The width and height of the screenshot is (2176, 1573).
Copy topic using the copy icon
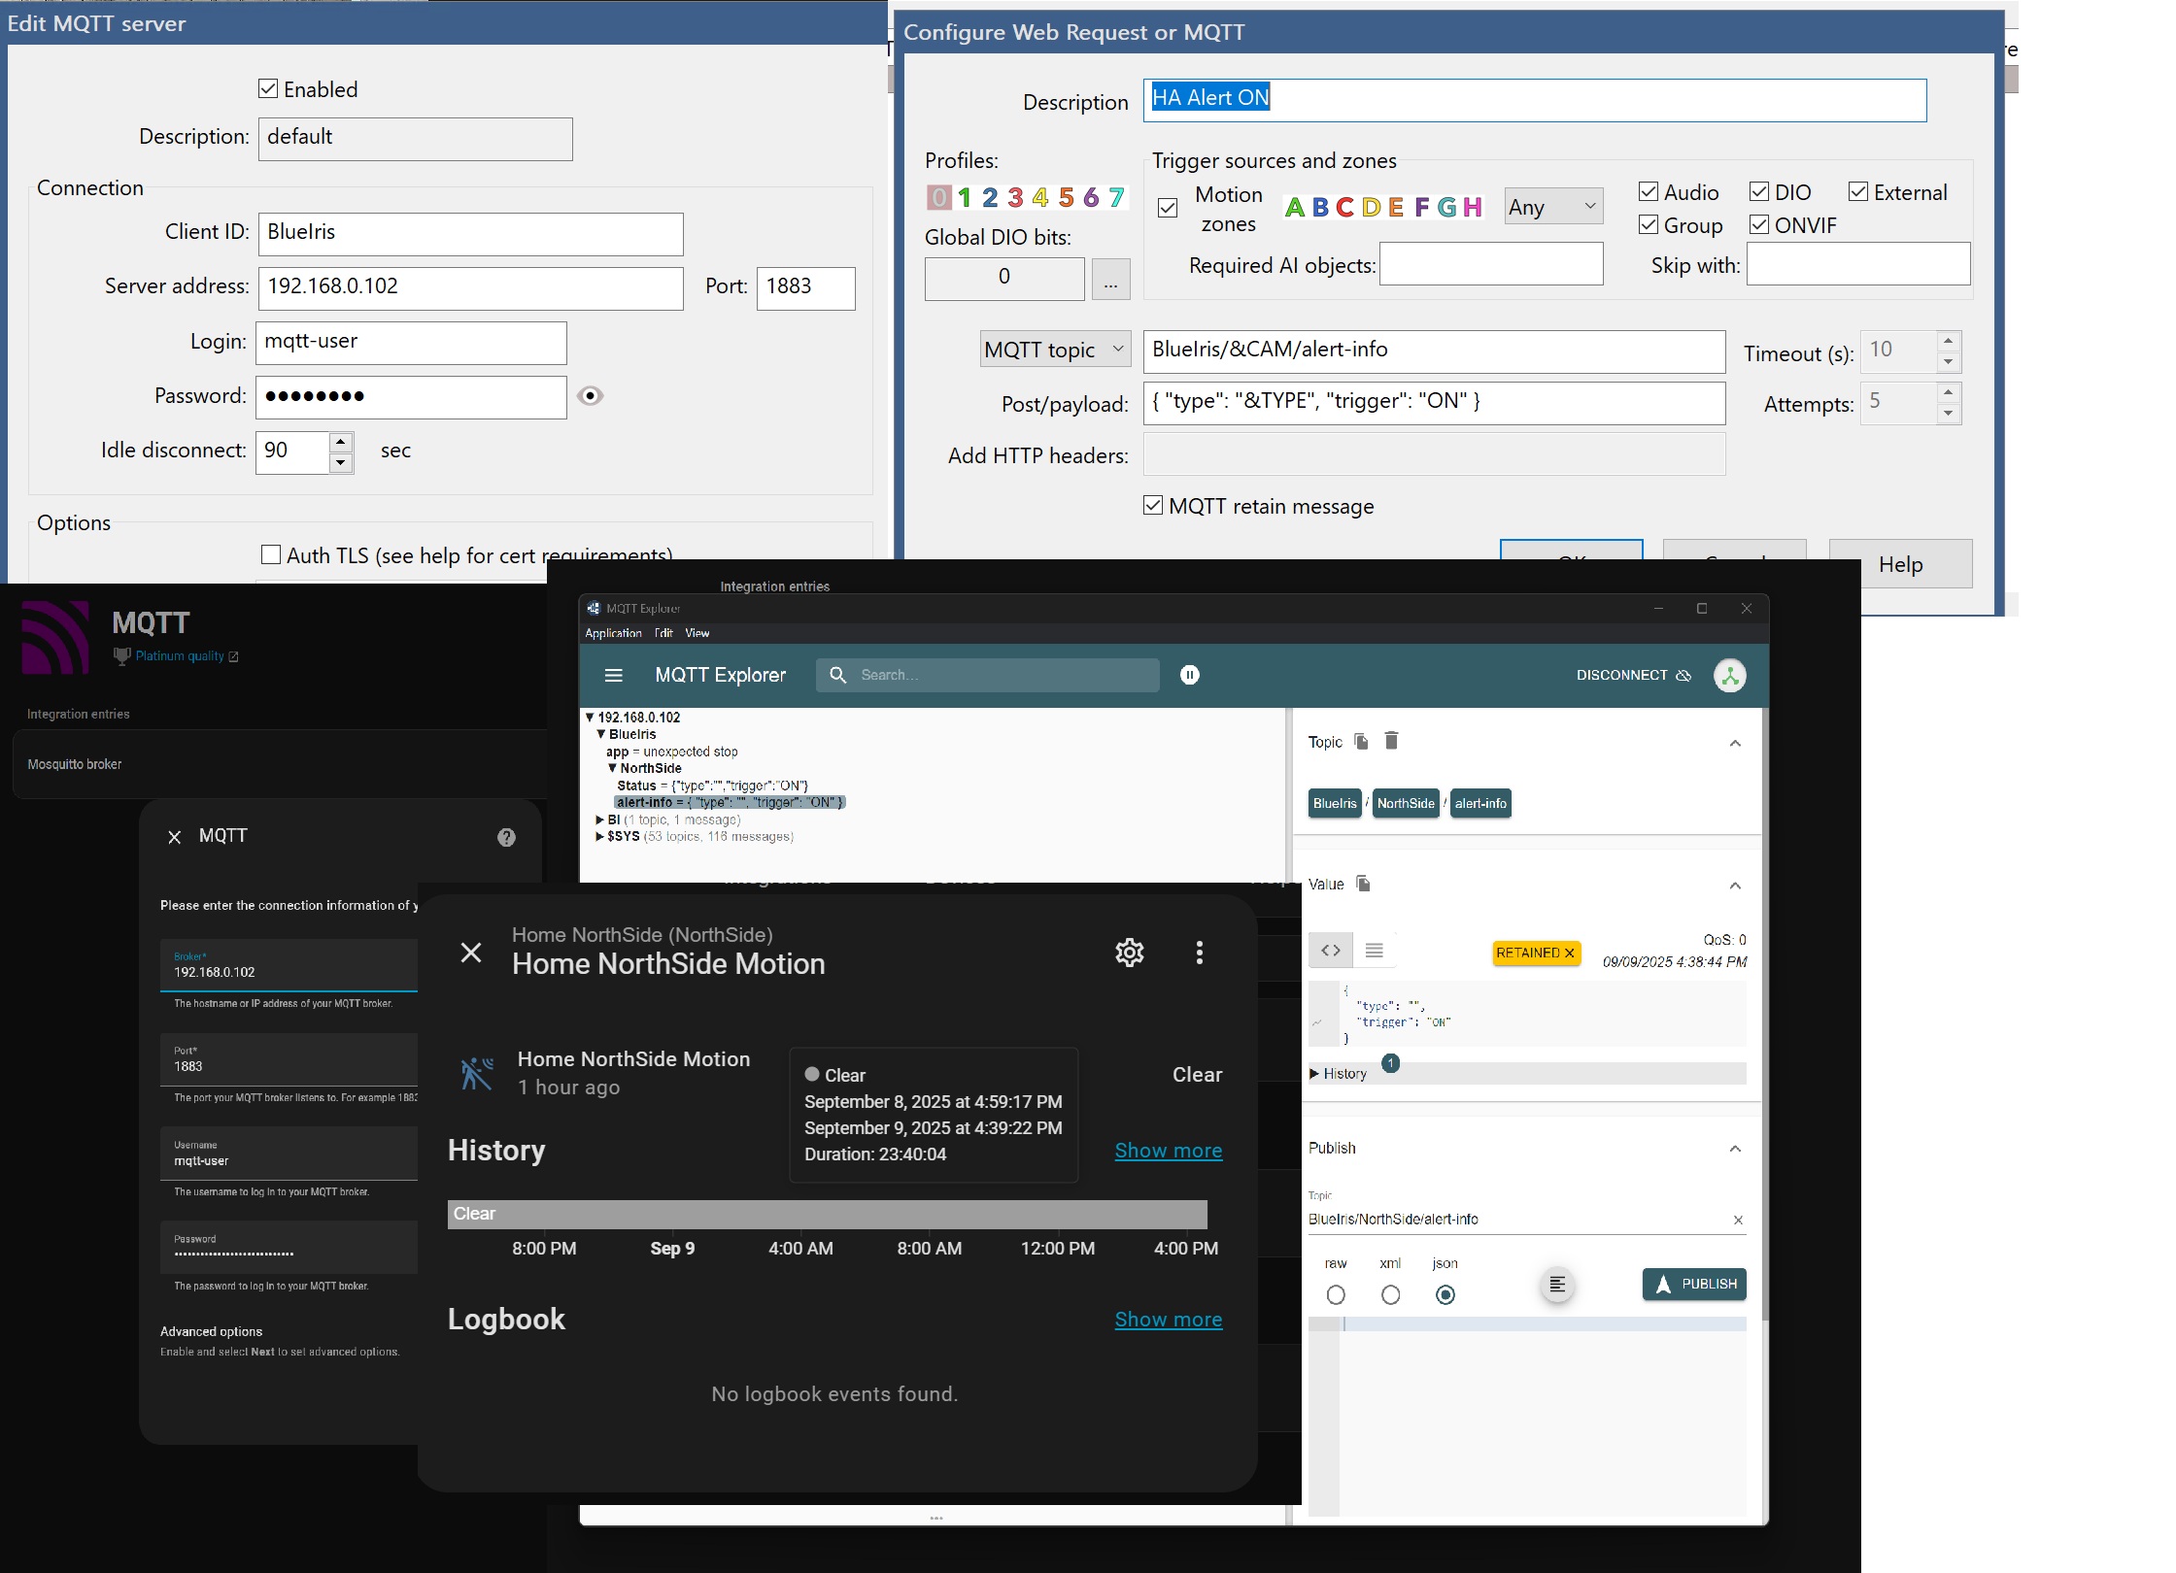(1361, 741)
